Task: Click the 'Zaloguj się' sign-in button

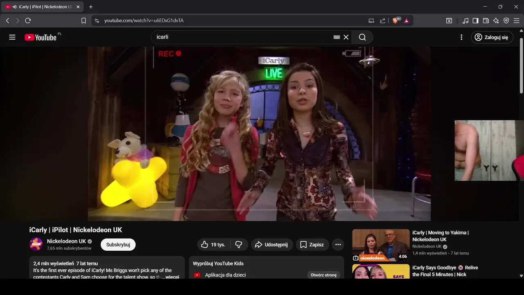Action: tap(492, 37)
